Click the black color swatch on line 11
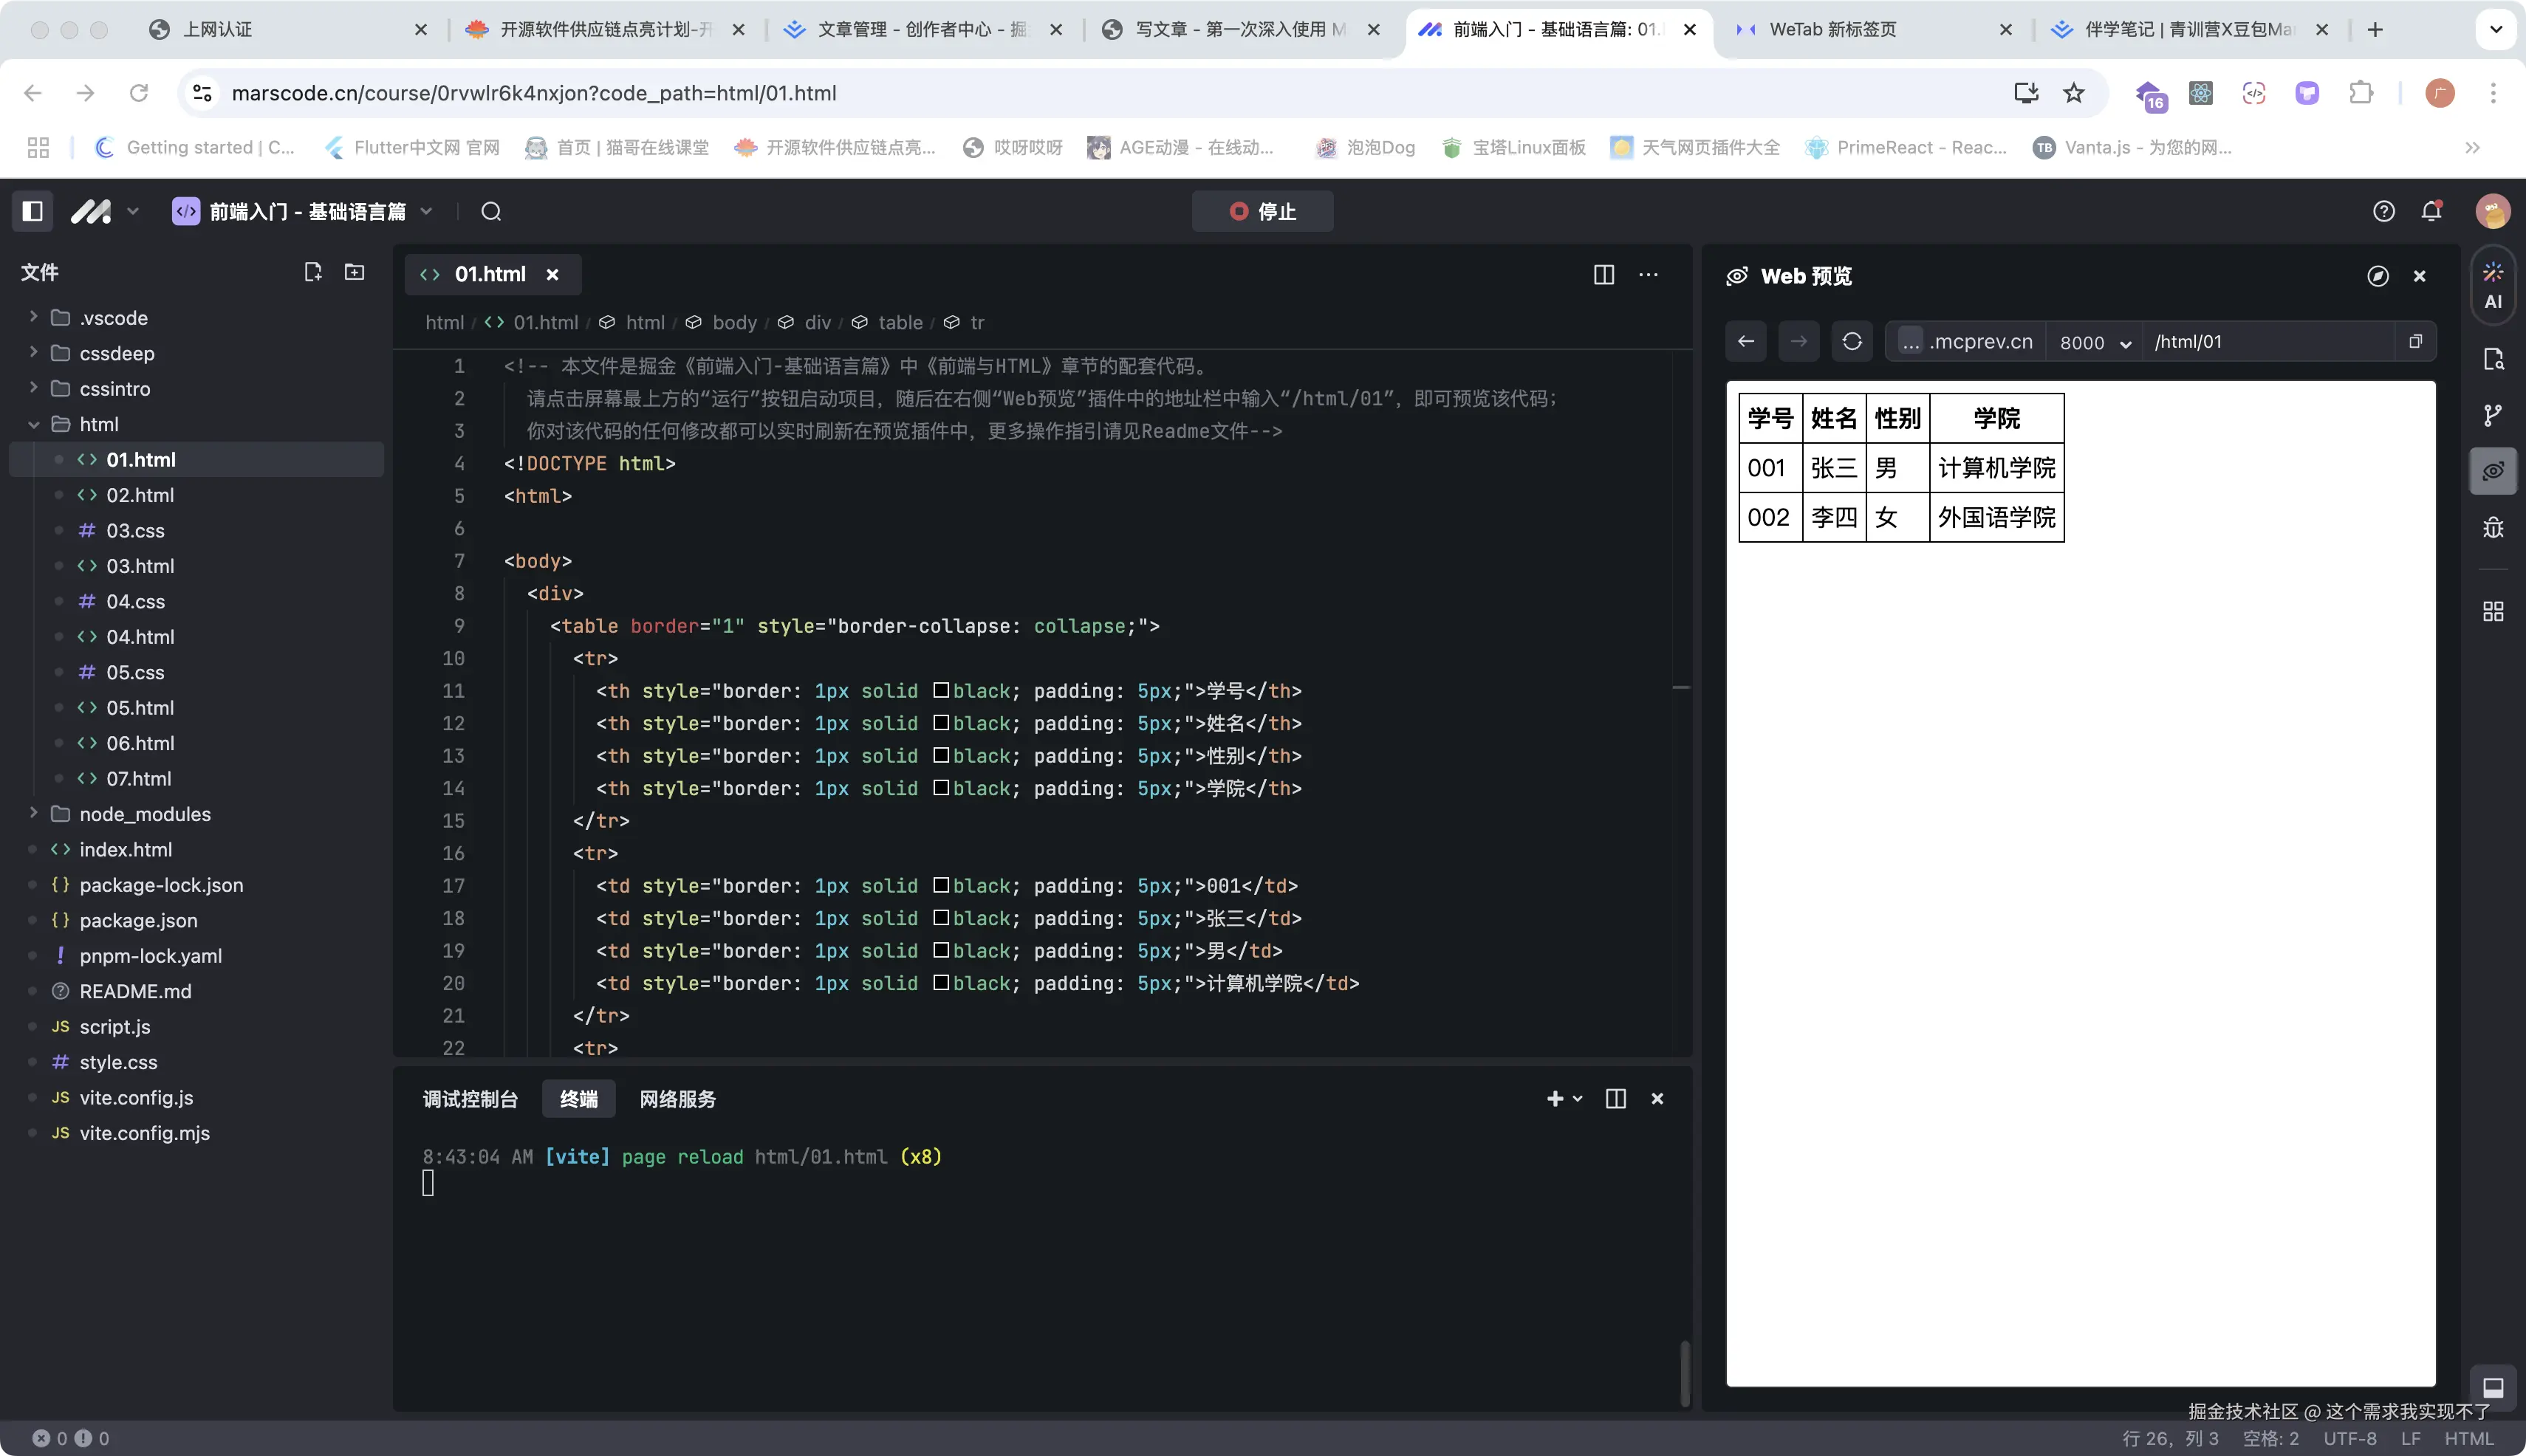This screenshot has width=2526, height=1456. coord(940,690)
